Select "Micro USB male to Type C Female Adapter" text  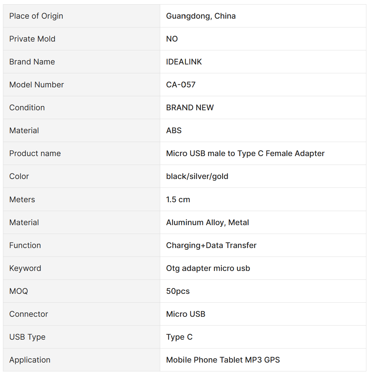[245, 153]
